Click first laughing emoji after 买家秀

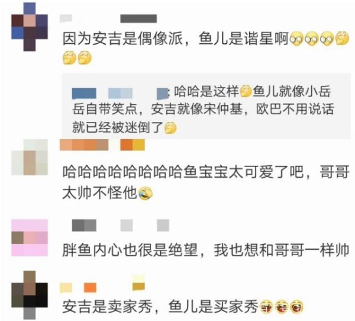point(266,307)
